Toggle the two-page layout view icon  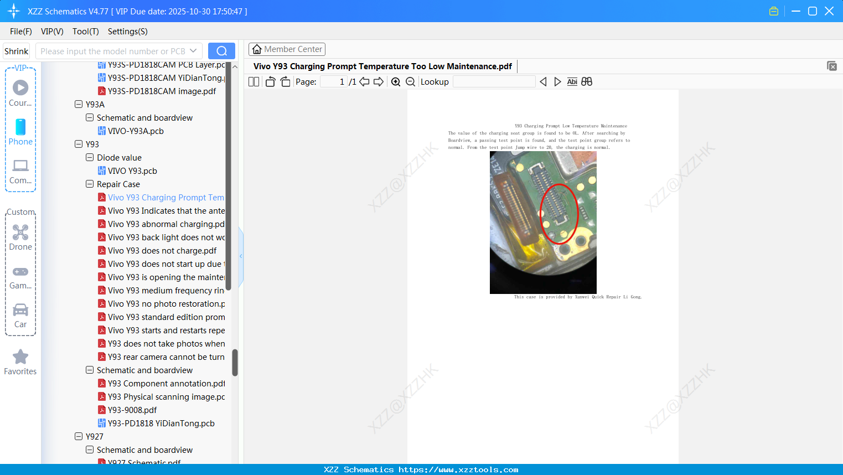pyautogui.click(x=254, y=82)
